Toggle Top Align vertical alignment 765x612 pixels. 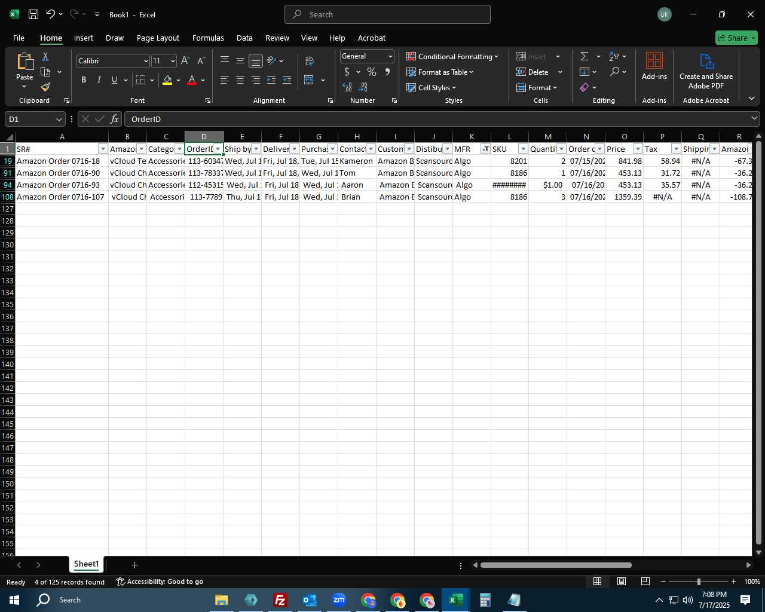tap(225, 60)
